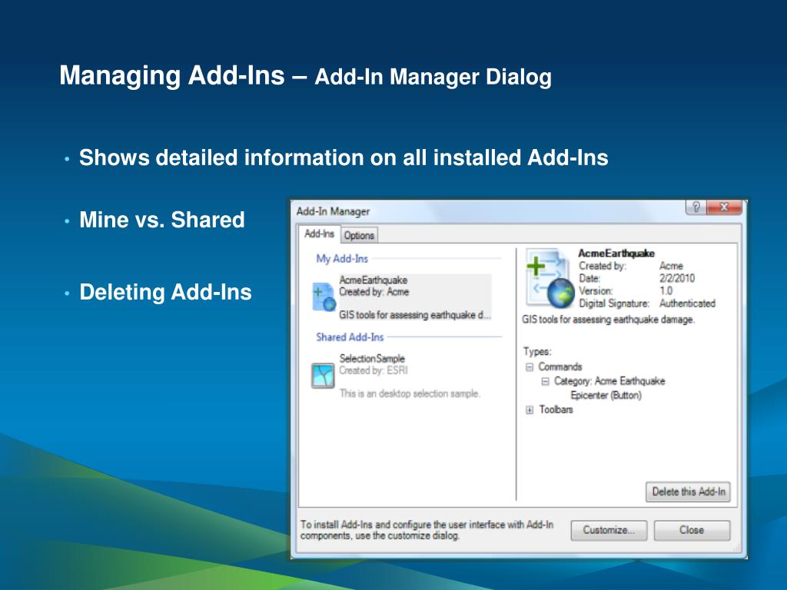Click the Commands label in the types tree
This screenshot has width=787, height=590.
pyautogui.click(x=560, y=367)
